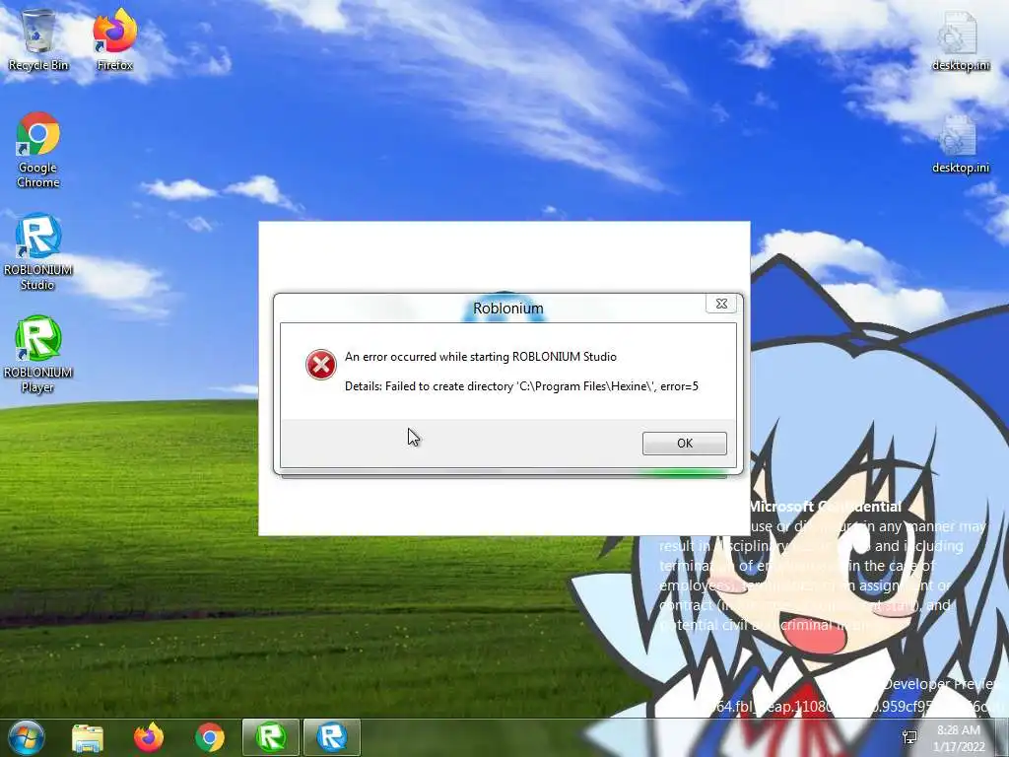Open File Explorer from the taskbar
Screen dimensions: 1009x757
coord(88,738)
